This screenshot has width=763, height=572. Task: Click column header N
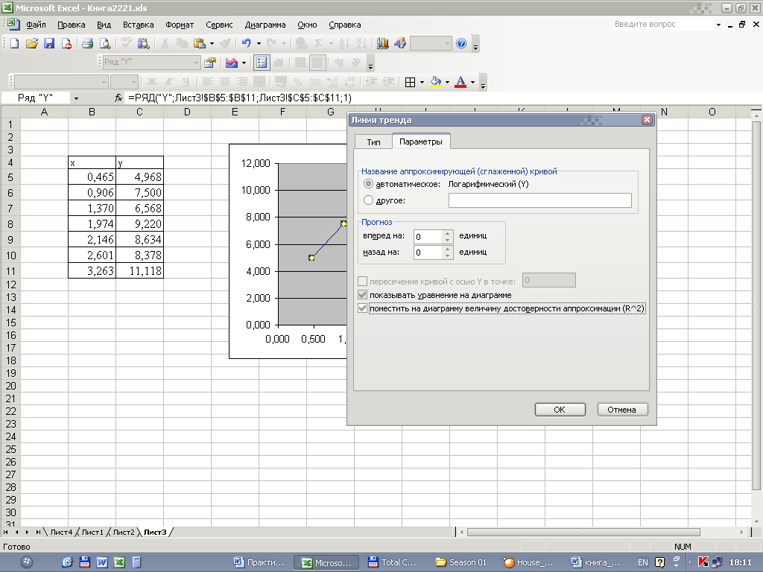click(664, 112)
